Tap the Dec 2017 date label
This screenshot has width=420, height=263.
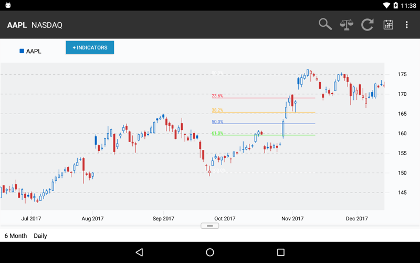coord(357,218)
